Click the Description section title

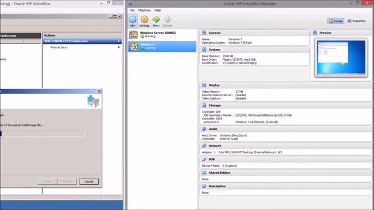click(x=217, y=186)
